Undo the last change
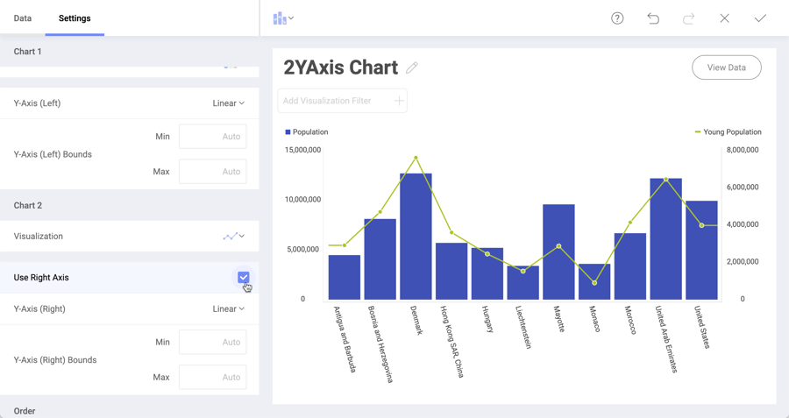The image size is (789, 418). pyautogui.click(x=653, y=18)
